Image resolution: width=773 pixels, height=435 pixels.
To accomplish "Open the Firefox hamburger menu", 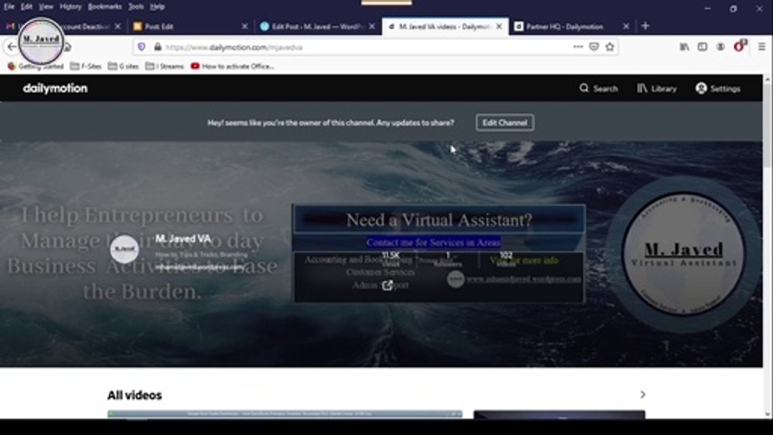I will (762, 47).
